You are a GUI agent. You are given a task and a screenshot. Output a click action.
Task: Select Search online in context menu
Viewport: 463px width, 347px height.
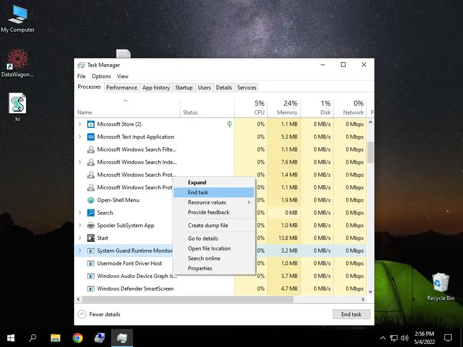(x=214, y=258)
